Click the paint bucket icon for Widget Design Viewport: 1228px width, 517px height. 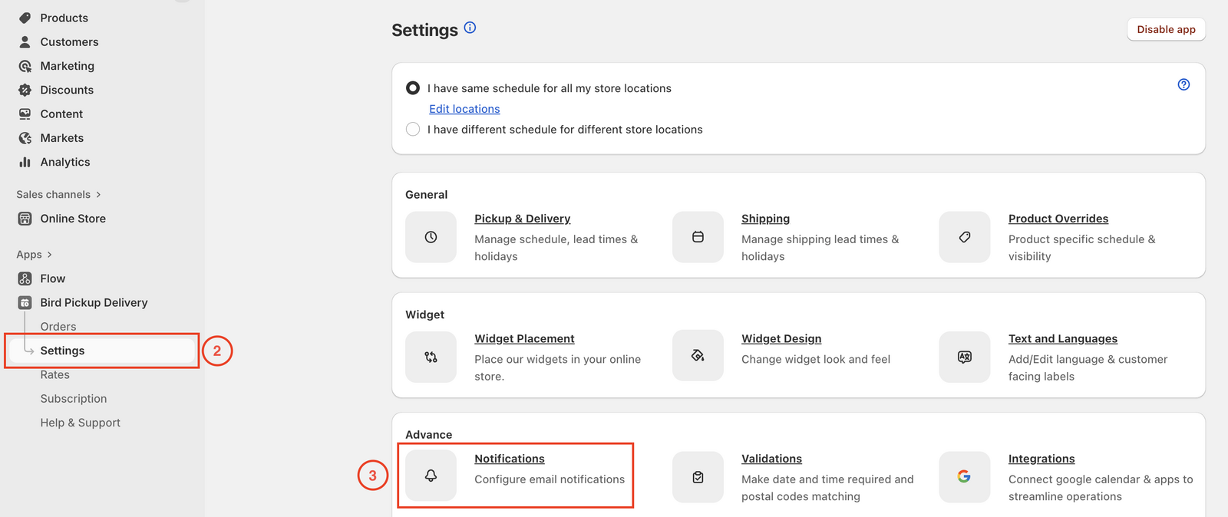tap(698, 355)
